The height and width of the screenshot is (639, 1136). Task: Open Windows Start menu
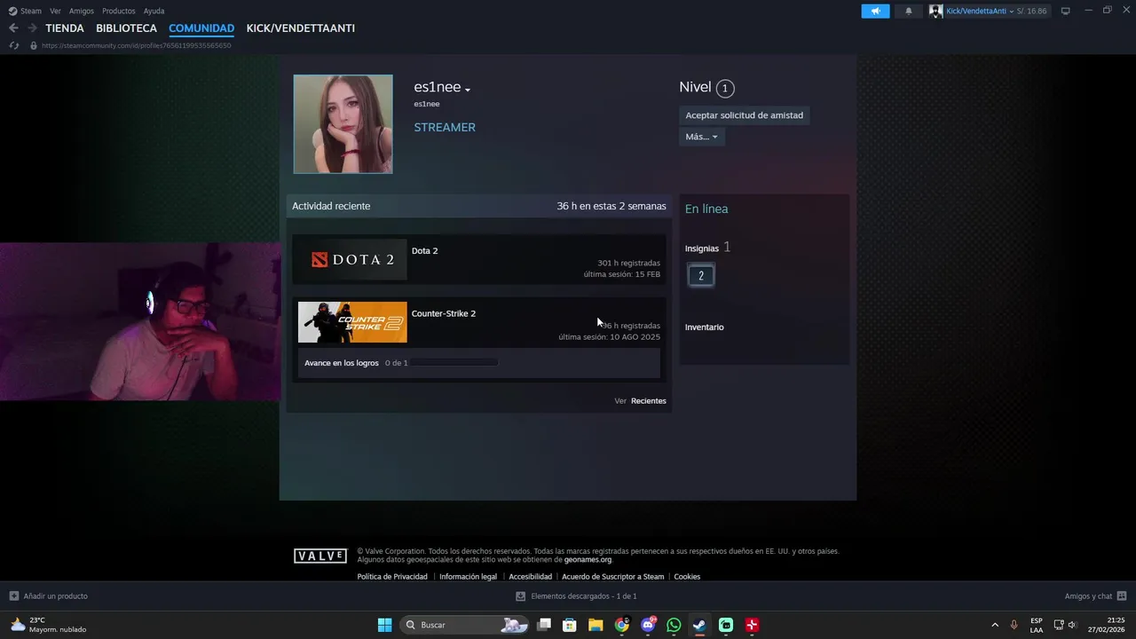click(384, 625)
